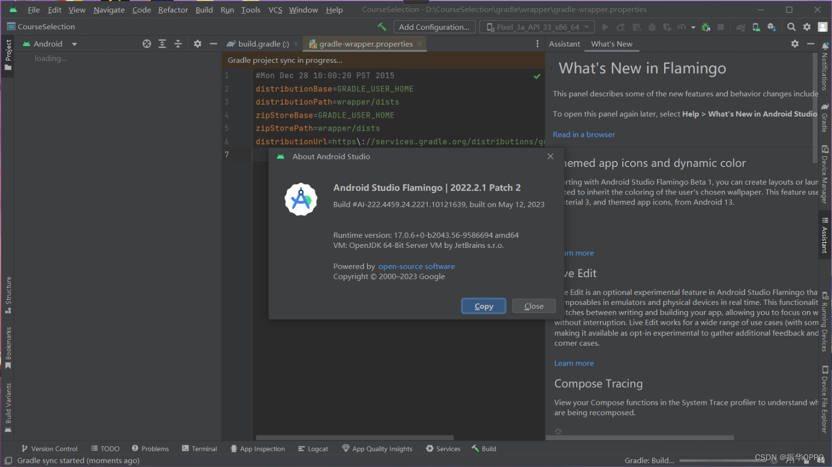This screenshot has width=832, height=467.
Task: Click the editor horizontal scrollbar
Action: [x=355, y=438]
